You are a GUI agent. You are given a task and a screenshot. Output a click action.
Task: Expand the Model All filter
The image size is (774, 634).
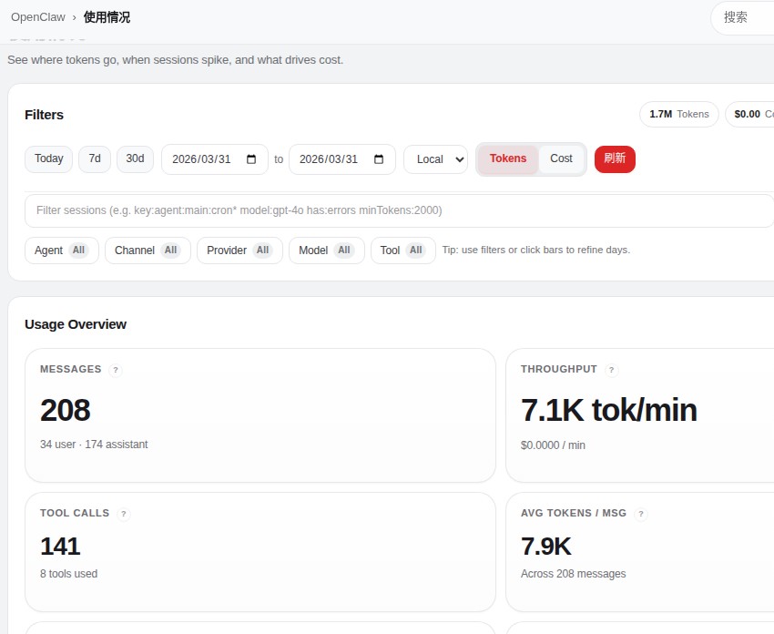327,251
